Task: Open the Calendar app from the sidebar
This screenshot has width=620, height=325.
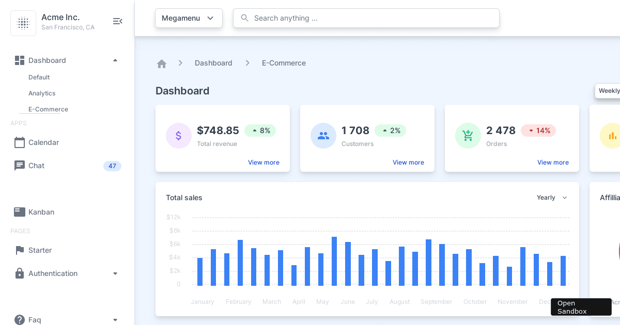Action: pyautogui.click(x=43, y=142)
